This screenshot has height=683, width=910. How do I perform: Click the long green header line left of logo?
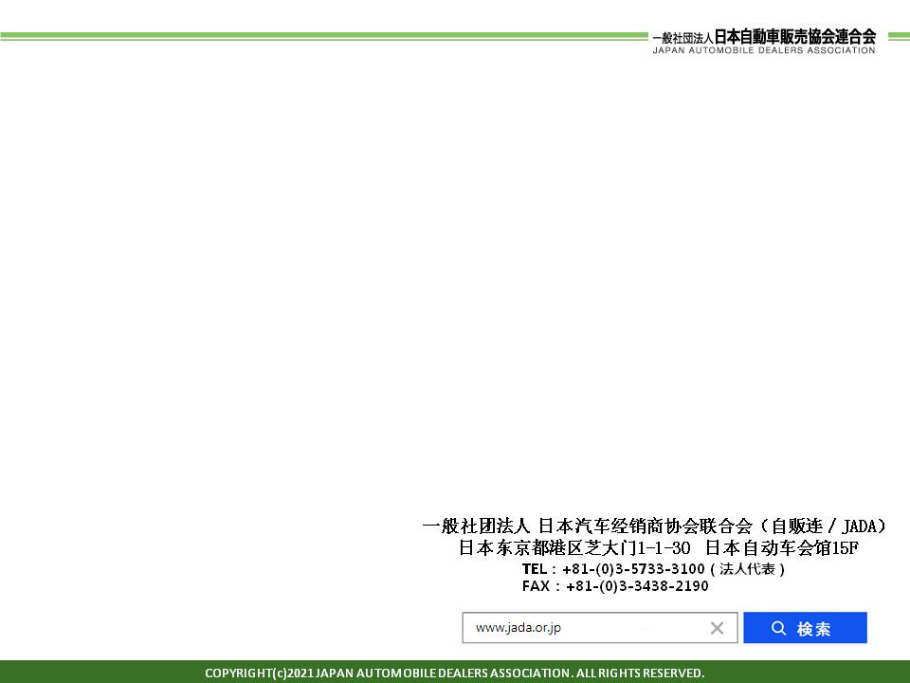pos(322,36)
